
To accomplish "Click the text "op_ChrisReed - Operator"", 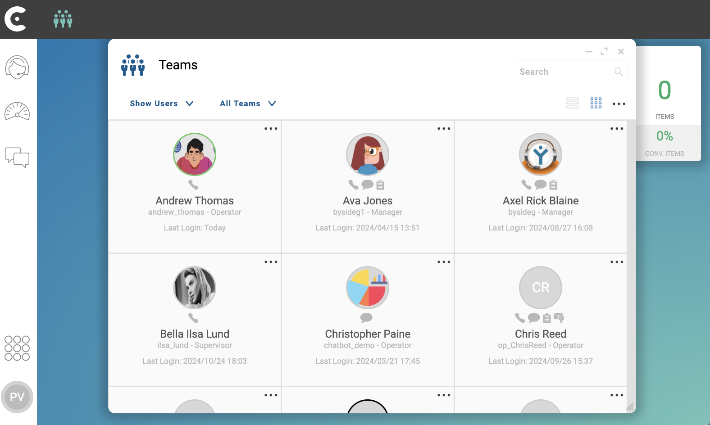I will [541, 345].
